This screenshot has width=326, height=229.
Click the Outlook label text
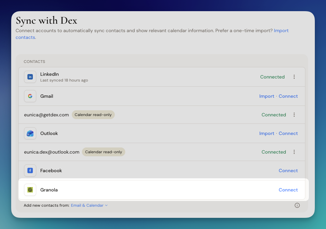[x=49, y=133]
